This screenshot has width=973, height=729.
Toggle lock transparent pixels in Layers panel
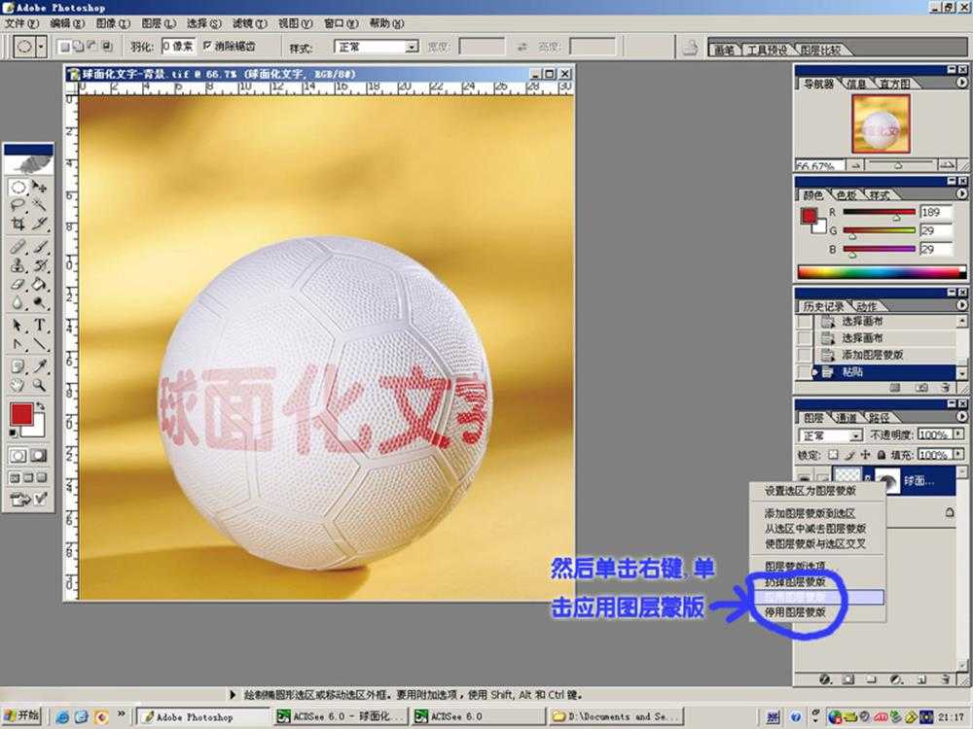(x=834, y=454)
